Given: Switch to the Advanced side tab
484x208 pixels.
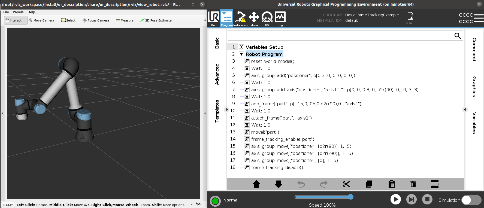Looking at the screenshot, I should click(217, 74).
